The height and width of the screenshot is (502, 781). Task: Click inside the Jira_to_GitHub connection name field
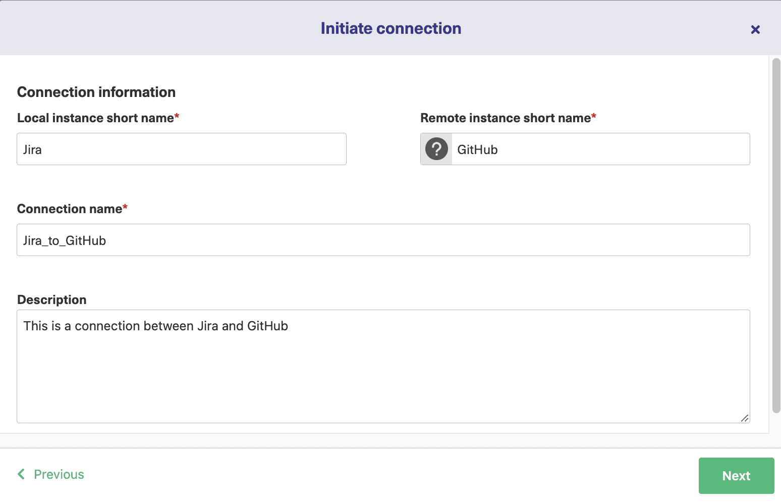pos(383,240)
